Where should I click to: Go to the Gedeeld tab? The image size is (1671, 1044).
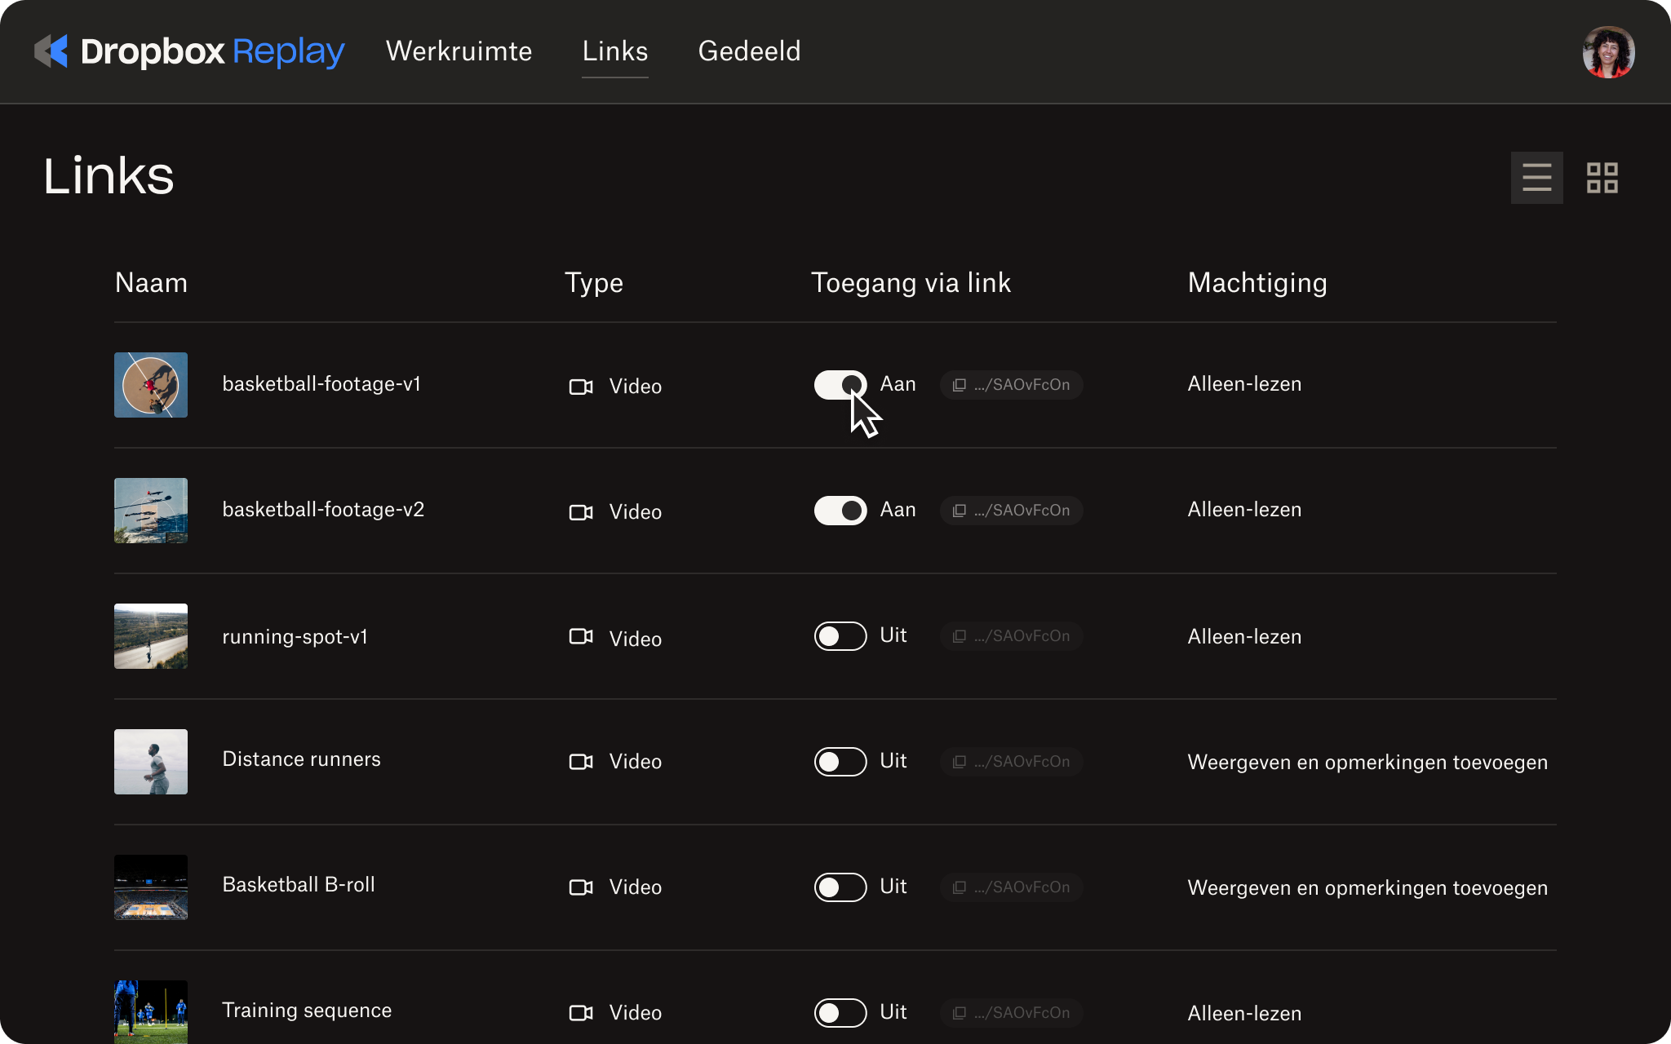pos(749,51)
